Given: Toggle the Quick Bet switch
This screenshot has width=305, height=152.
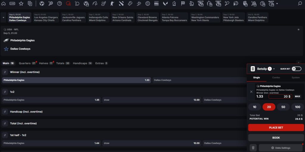Looking at the screenshot, I should pyautogui.click(x=296, y=69).
